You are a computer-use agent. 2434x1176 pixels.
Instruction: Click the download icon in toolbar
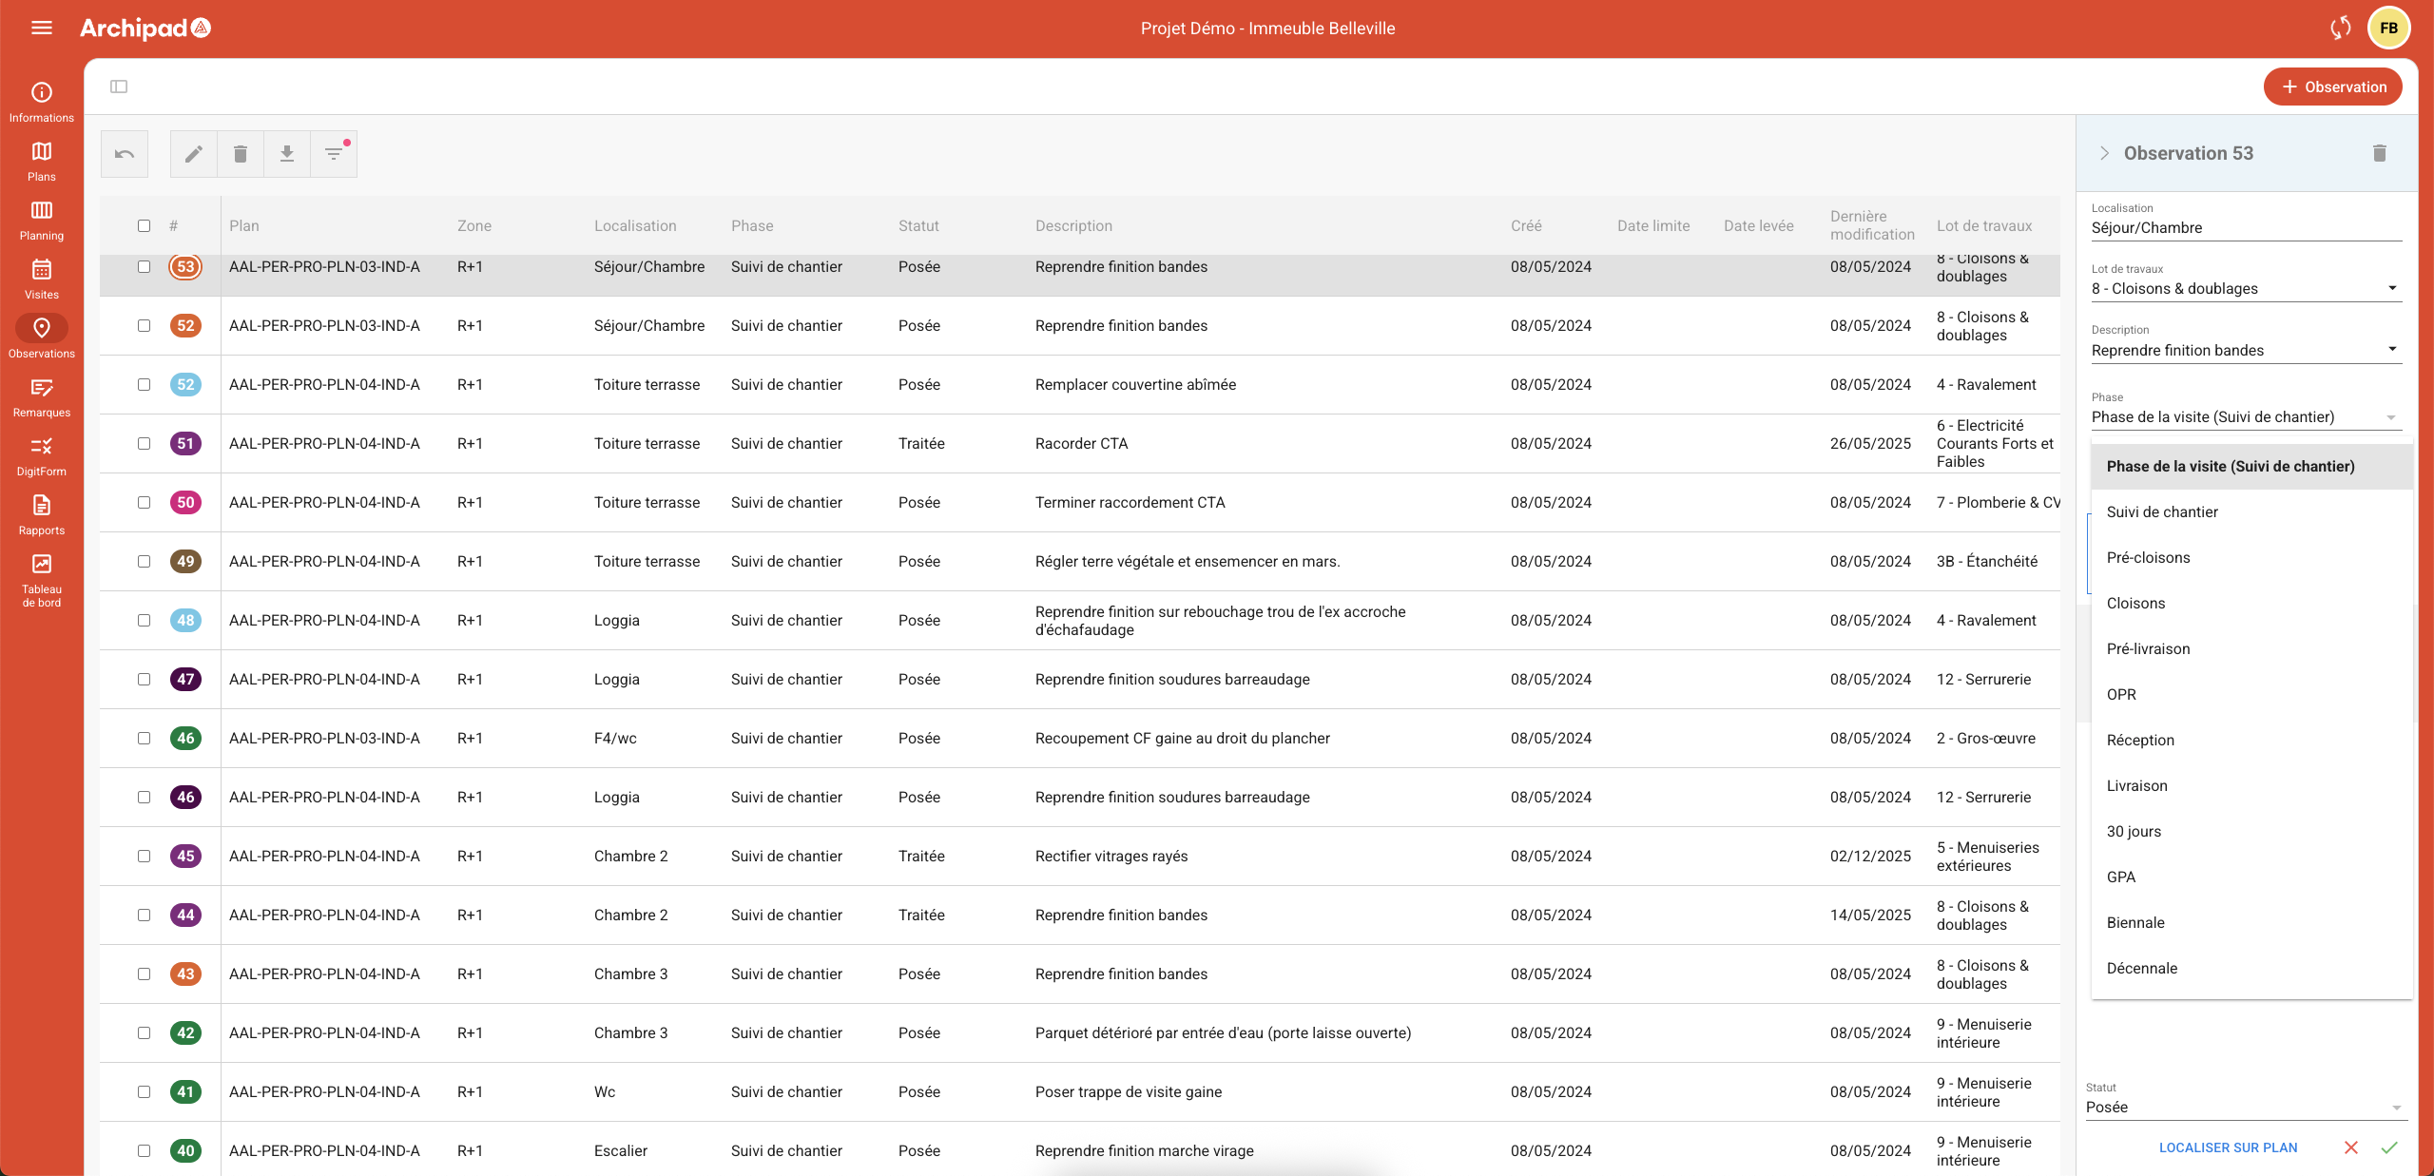[287, 154]
